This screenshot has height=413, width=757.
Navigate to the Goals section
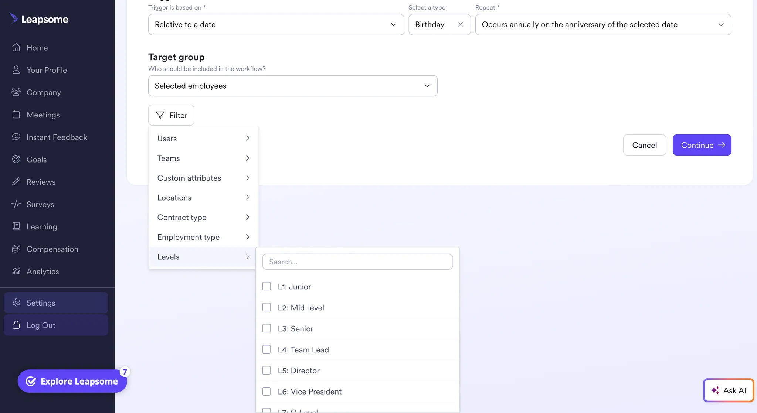point(36,159)
